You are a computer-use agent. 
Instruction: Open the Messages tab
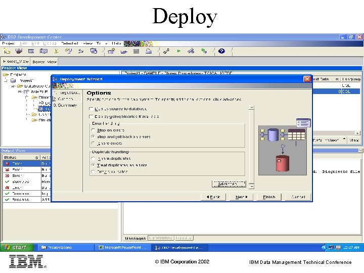click(135, 238)
